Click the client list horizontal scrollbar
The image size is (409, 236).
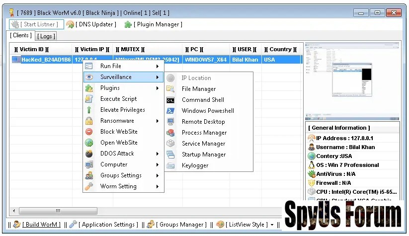[x=149, y=211]
